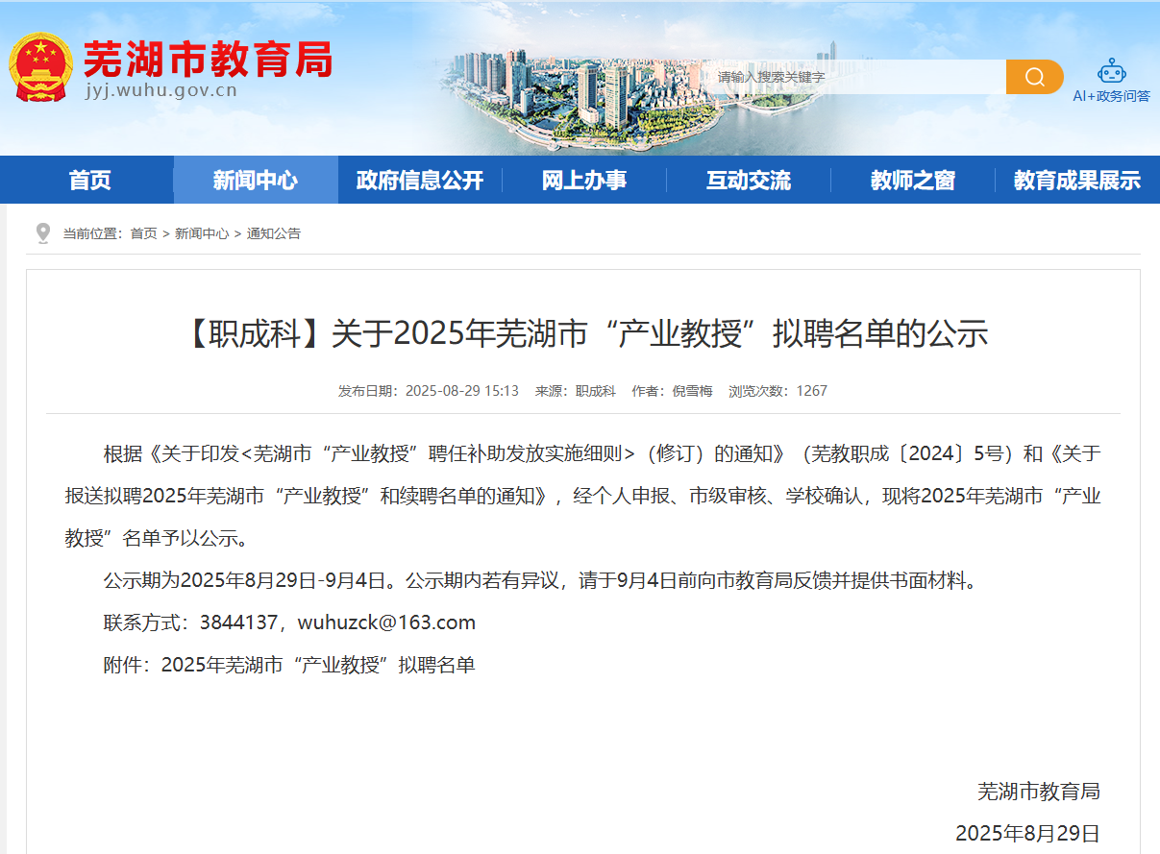Click the national emblem logo

(x=40, y=68)
